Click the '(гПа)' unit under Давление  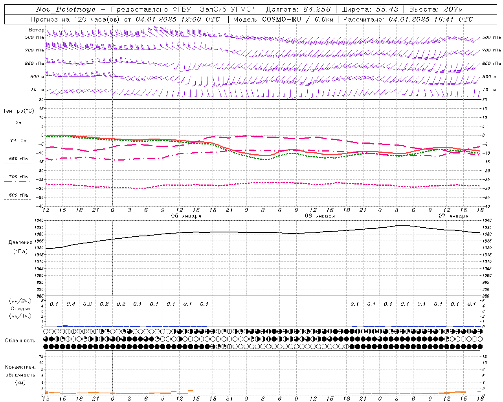(20, 252)
